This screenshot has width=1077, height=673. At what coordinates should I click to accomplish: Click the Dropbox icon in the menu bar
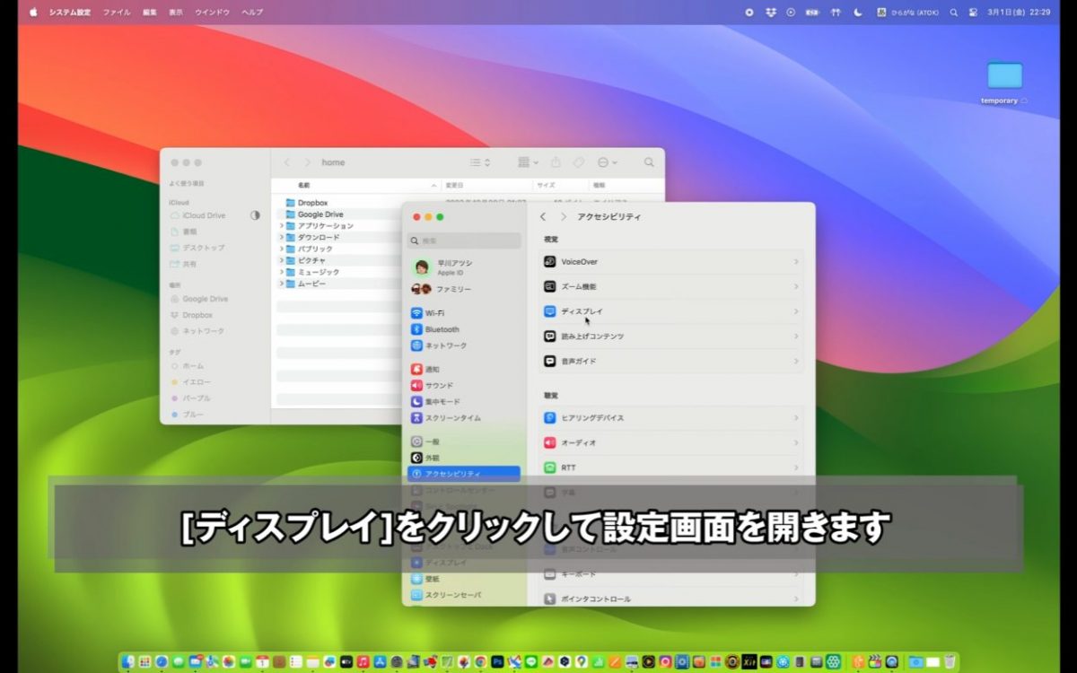pyautogui.click(x=770, y=13)
